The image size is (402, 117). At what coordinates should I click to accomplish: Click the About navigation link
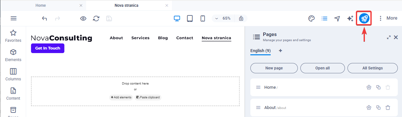[116, 38]
